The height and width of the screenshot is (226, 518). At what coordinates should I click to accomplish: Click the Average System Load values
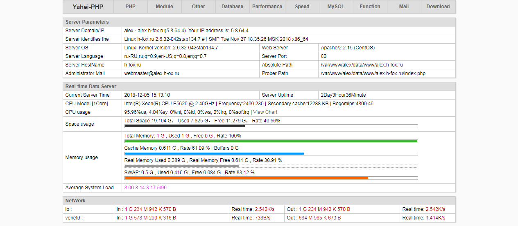(145, 188)
